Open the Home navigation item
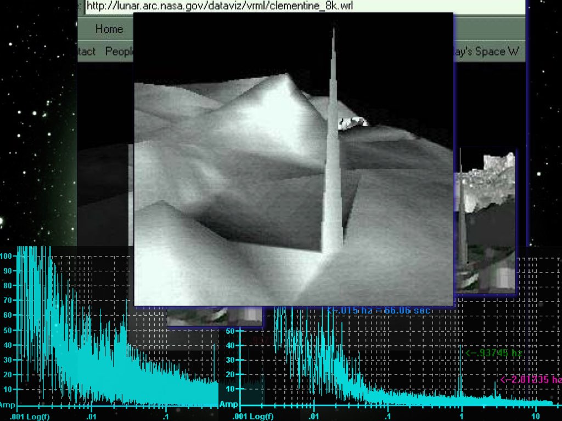Image resolution: width=562 pixels, height=421 pixels. tap(109, 29)
